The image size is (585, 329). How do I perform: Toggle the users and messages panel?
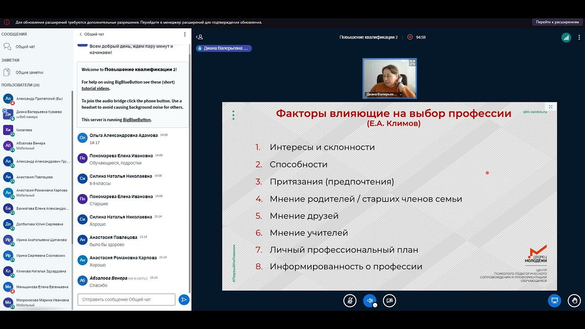(200, 37)
